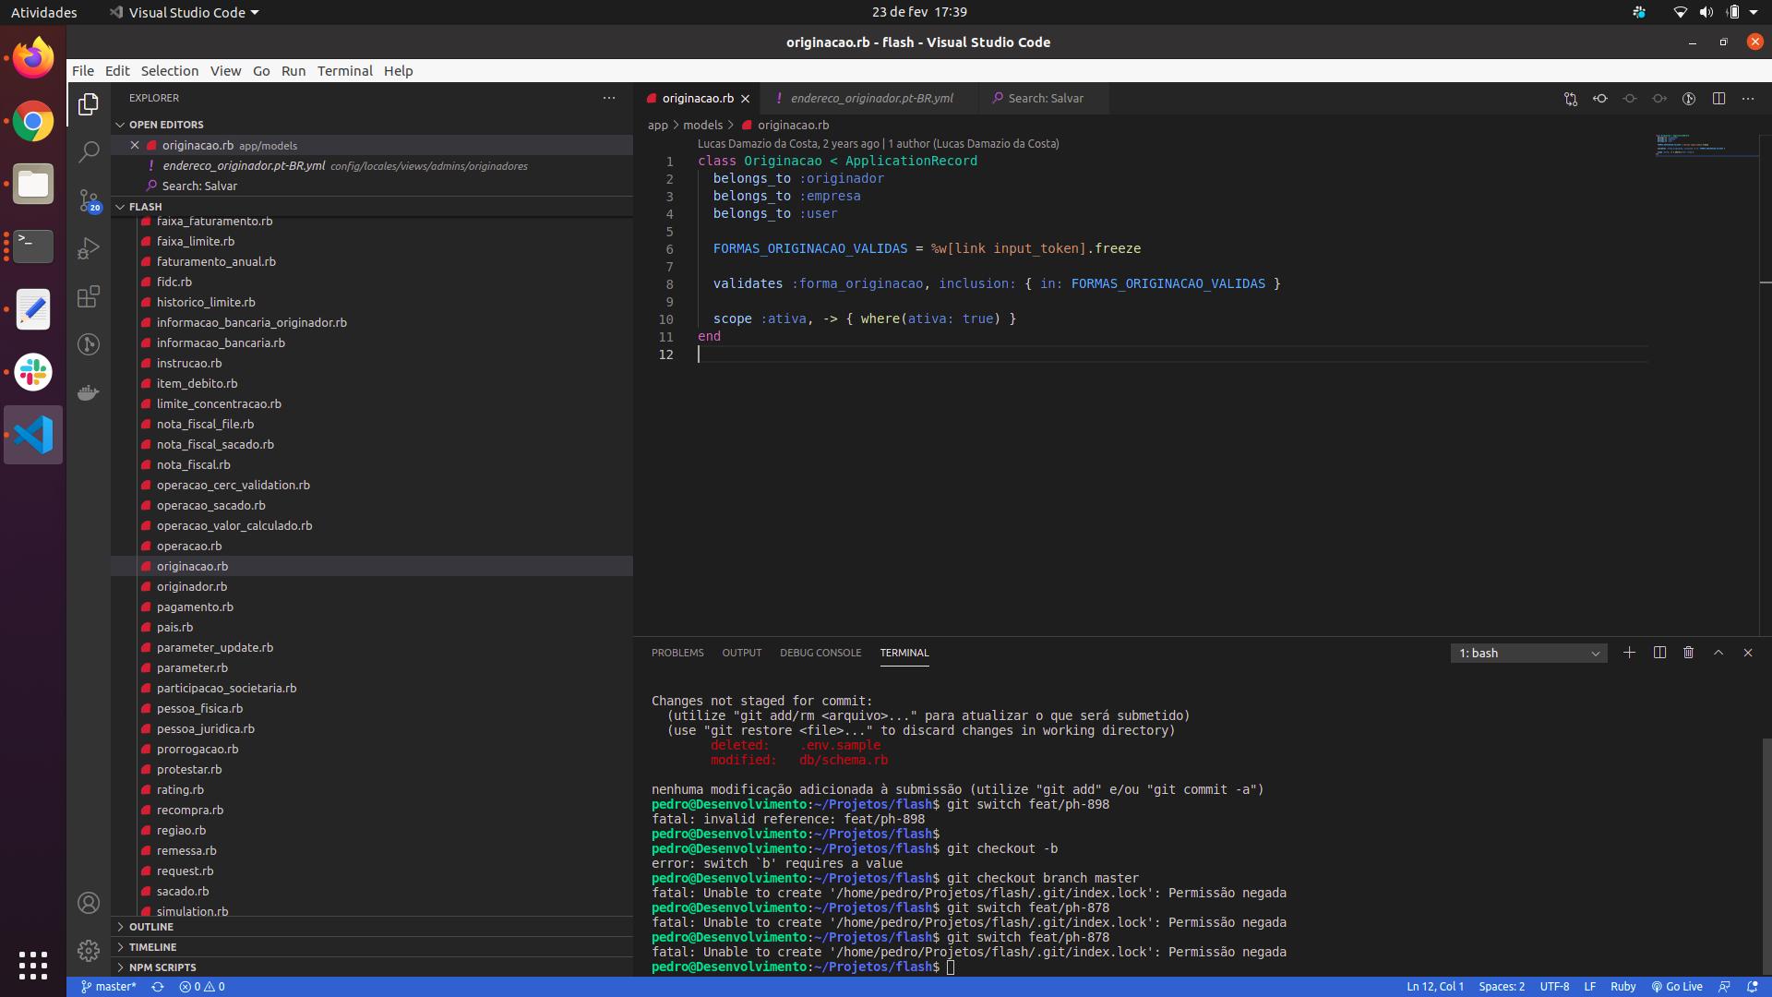This screenshot has height=997, width=1772.
Task: Open the Search view in activity bar
Action: [89, 151]
